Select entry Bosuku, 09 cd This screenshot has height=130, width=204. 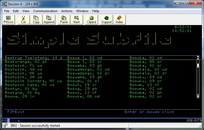[x=146, y=77]
